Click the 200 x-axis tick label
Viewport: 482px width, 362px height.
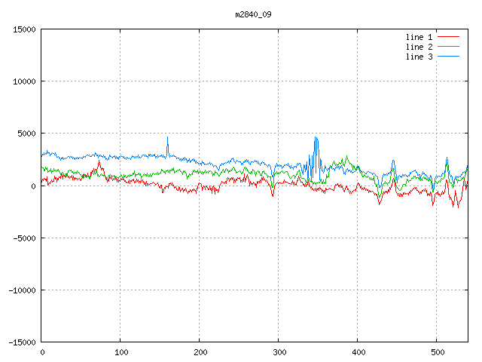200,351
